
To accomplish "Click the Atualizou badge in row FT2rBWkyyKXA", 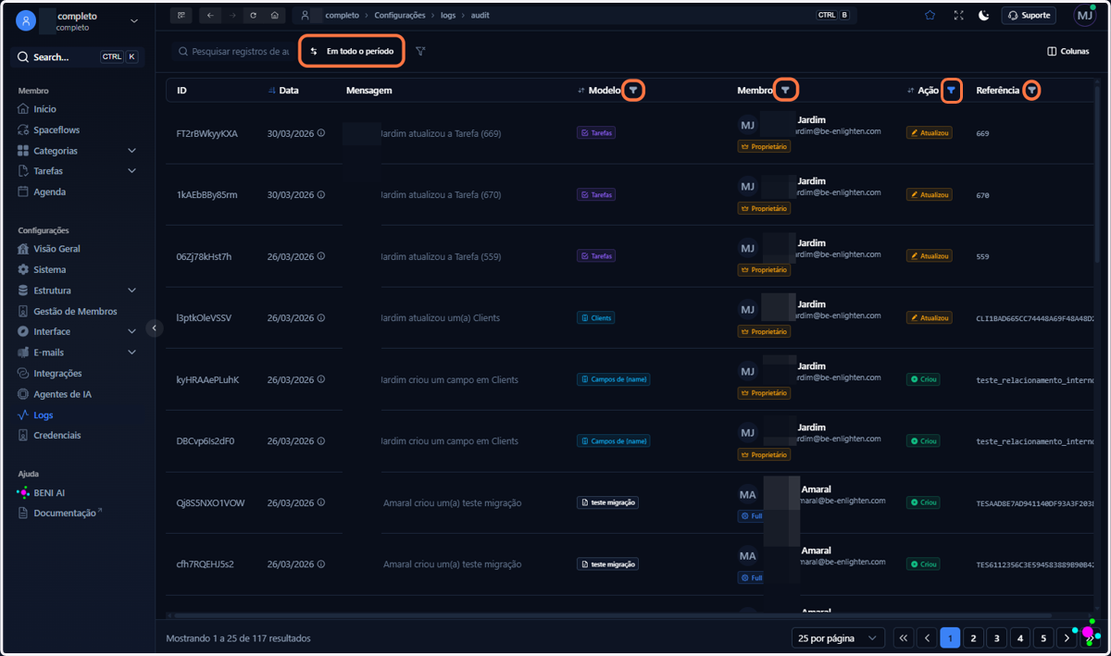I will tap(930, 133).
